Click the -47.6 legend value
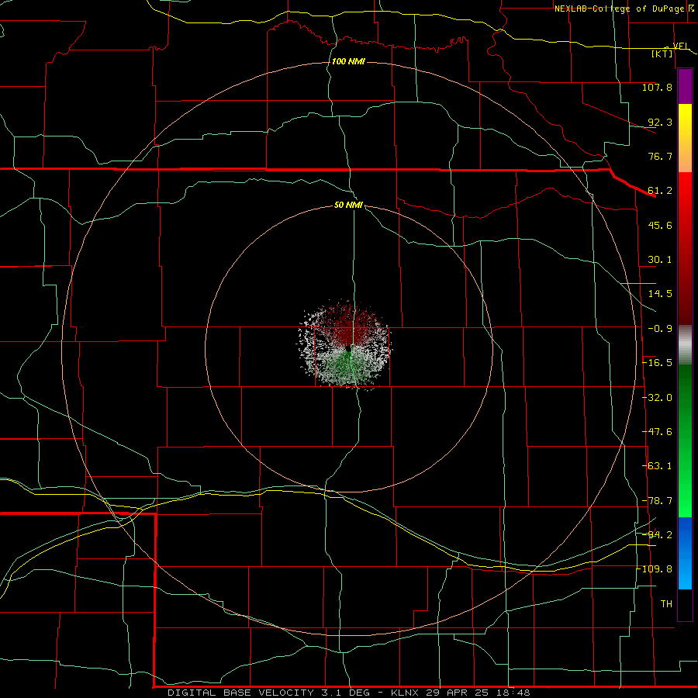This screenshot has height=698, width=698. coord(657,432)
